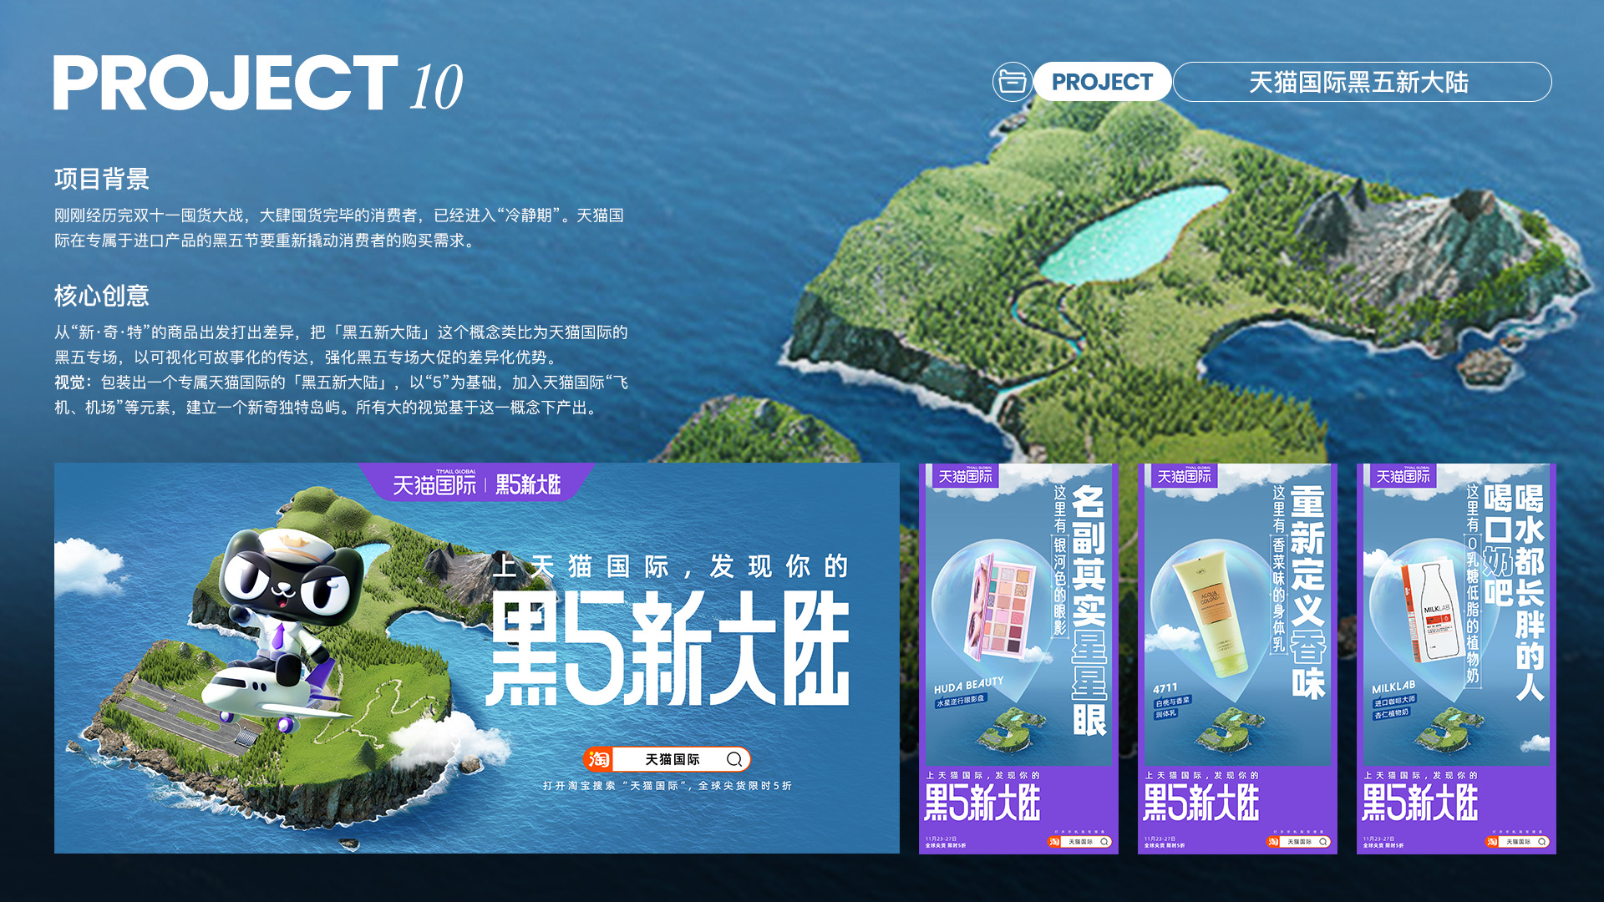Click 天猫国际 logo tag on eyeshadow poster
1604x902 pixels.
coord(965,476)
